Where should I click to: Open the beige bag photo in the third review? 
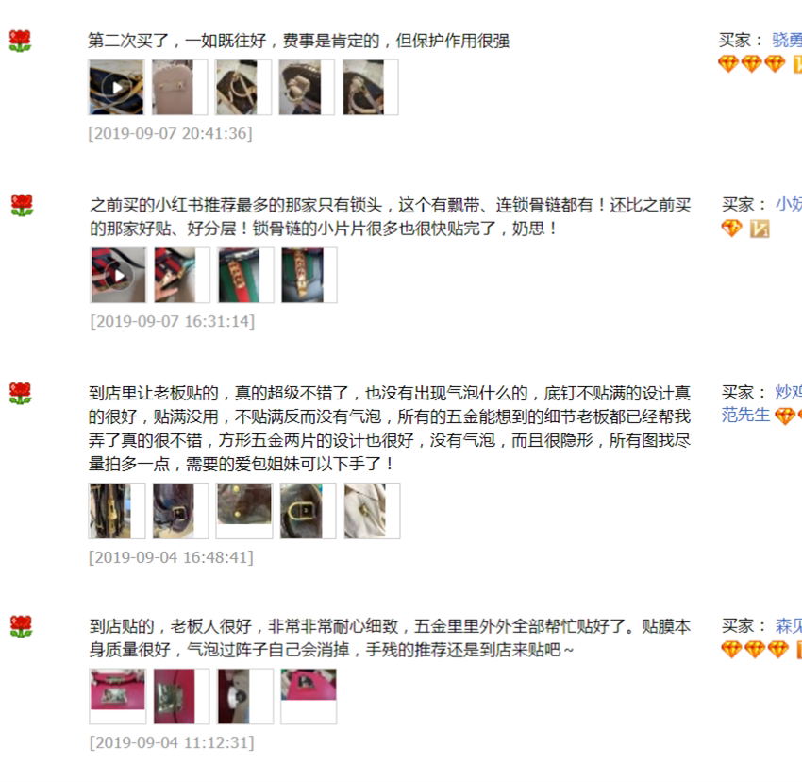372,511
